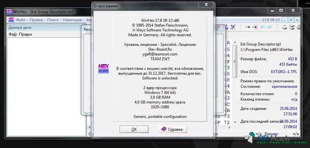Click the 'Размер файла:' label
Viewport: 310px width, 148px height.
coord(253,59)
